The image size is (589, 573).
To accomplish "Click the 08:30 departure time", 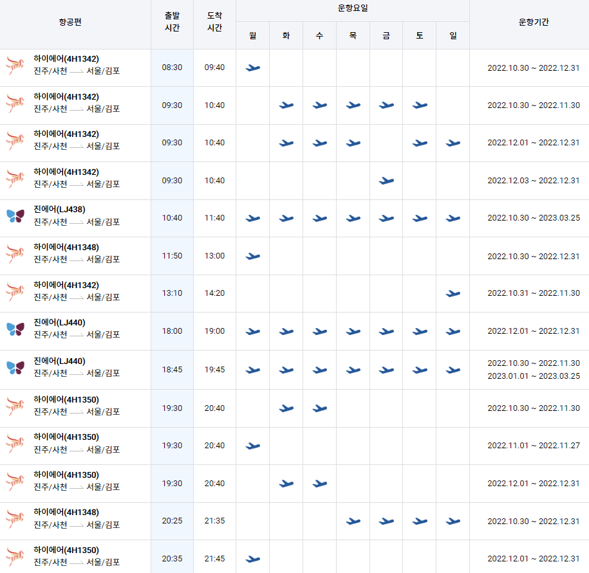I will pyautogui.click(x=172, y=68).
